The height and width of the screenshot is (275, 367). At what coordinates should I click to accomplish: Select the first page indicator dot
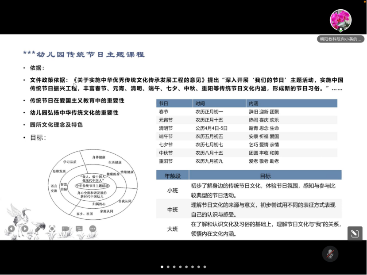162,267
